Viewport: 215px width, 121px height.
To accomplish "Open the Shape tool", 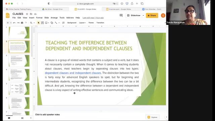I will point(52,23).
